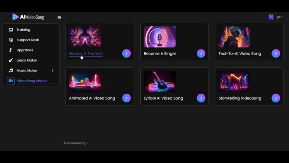Open the Genres & Themes link
This screenshot has height=163, width=289.
coord(86,54)
